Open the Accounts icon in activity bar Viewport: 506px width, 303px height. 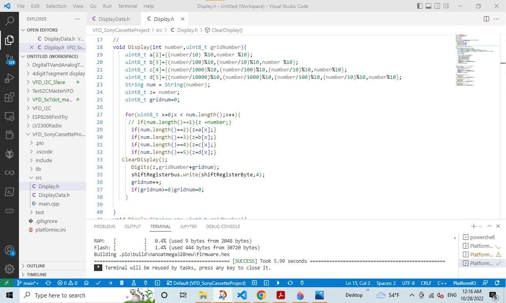[x=9, y=250]
